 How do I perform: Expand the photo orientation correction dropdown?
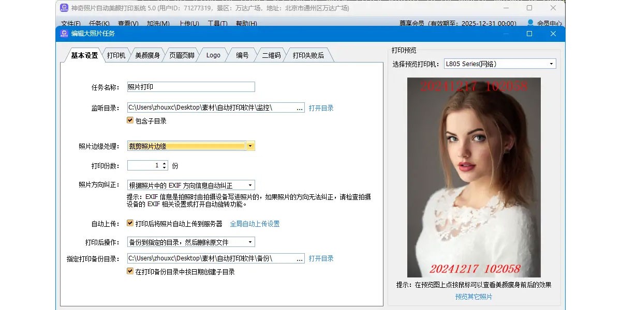pos(250,185)
